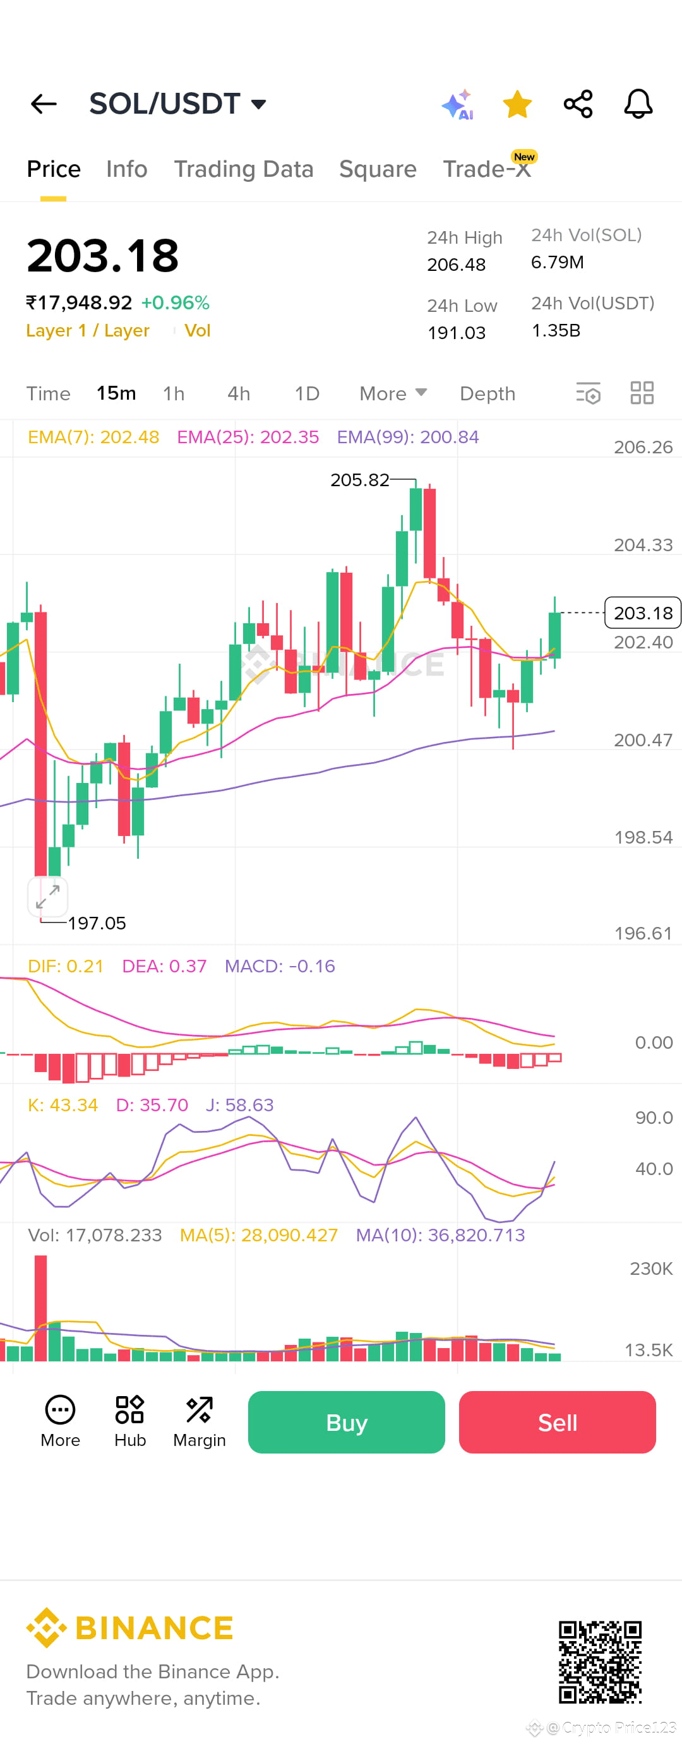The width and height of the screenshot is (682, 1744).
Task: Open the AI assistant sparkle icon
Action: click(457, 104)
